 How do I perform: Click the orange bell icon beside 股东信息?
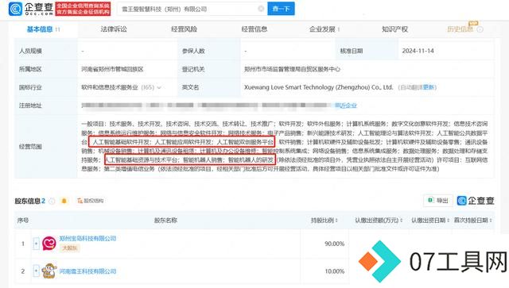point(64,201)
